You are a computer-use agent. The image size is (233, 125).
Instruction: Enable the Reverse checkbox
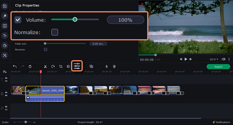coord(46,50)
